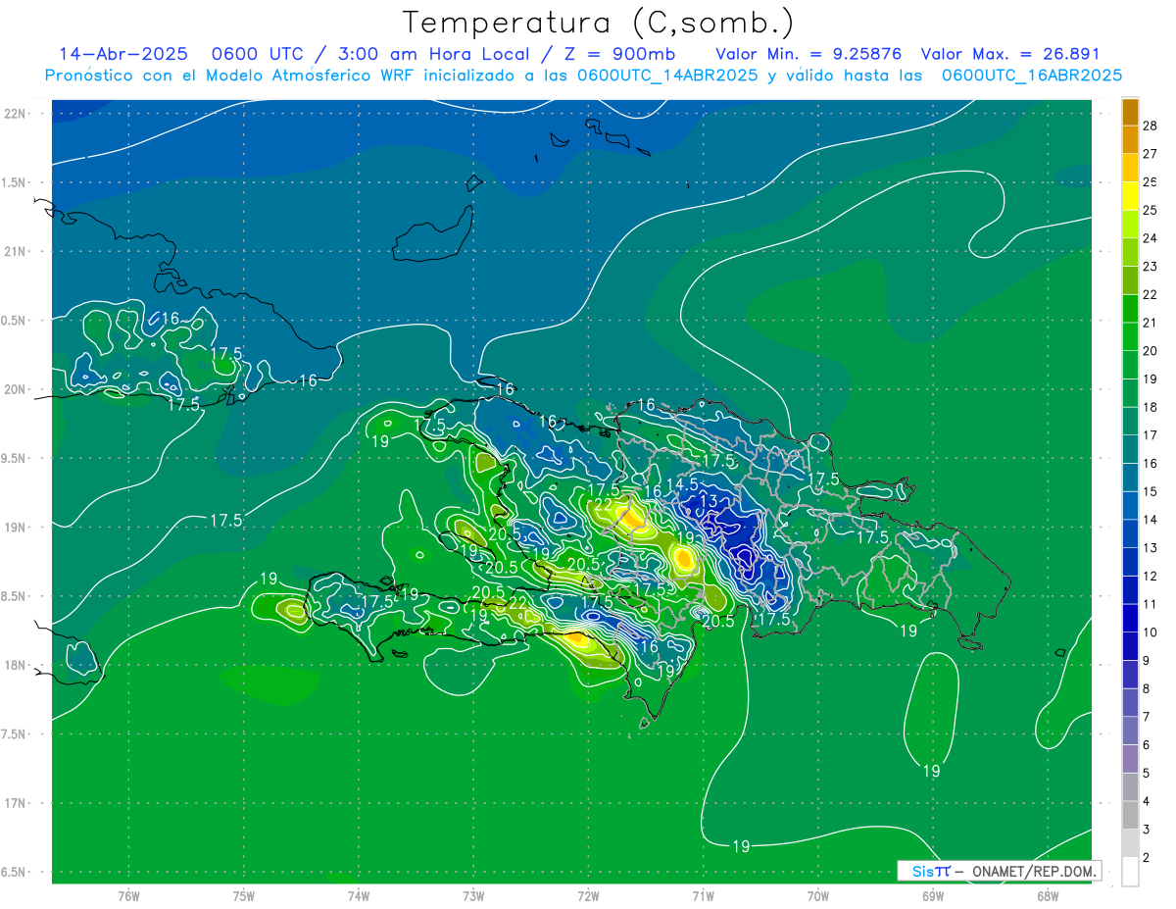Click the "13" contour label on the map
Screen dimensions: 1176x909
708,501
